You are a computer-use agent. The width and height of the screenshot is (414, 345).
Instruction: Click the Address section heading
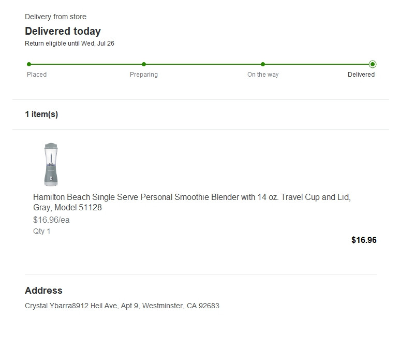43,291
